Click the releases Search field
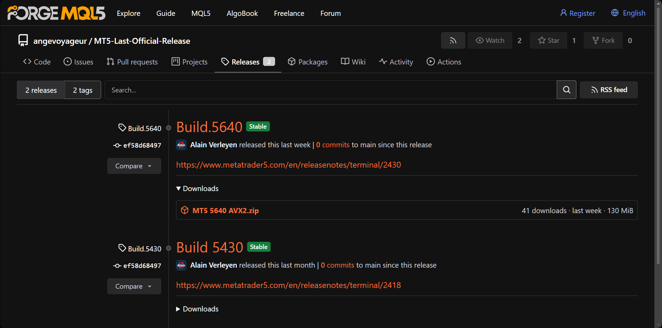Image resolution: width=662 pixels, height=328 pixels. (331, 90)
